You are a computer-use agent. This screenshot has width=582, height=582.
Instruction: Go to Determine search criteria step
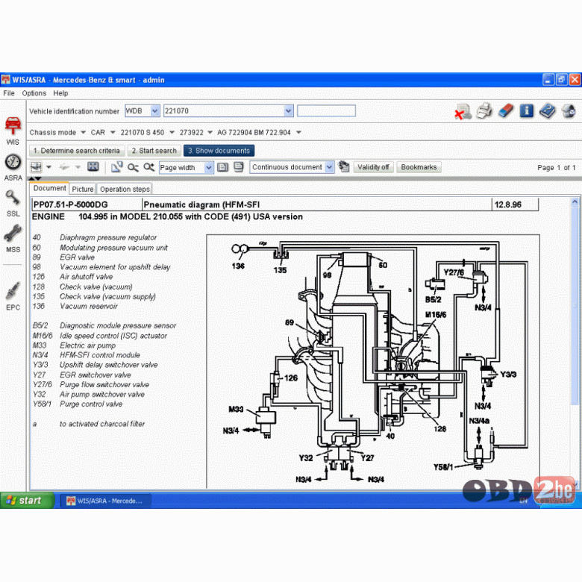tap(76, 151)
